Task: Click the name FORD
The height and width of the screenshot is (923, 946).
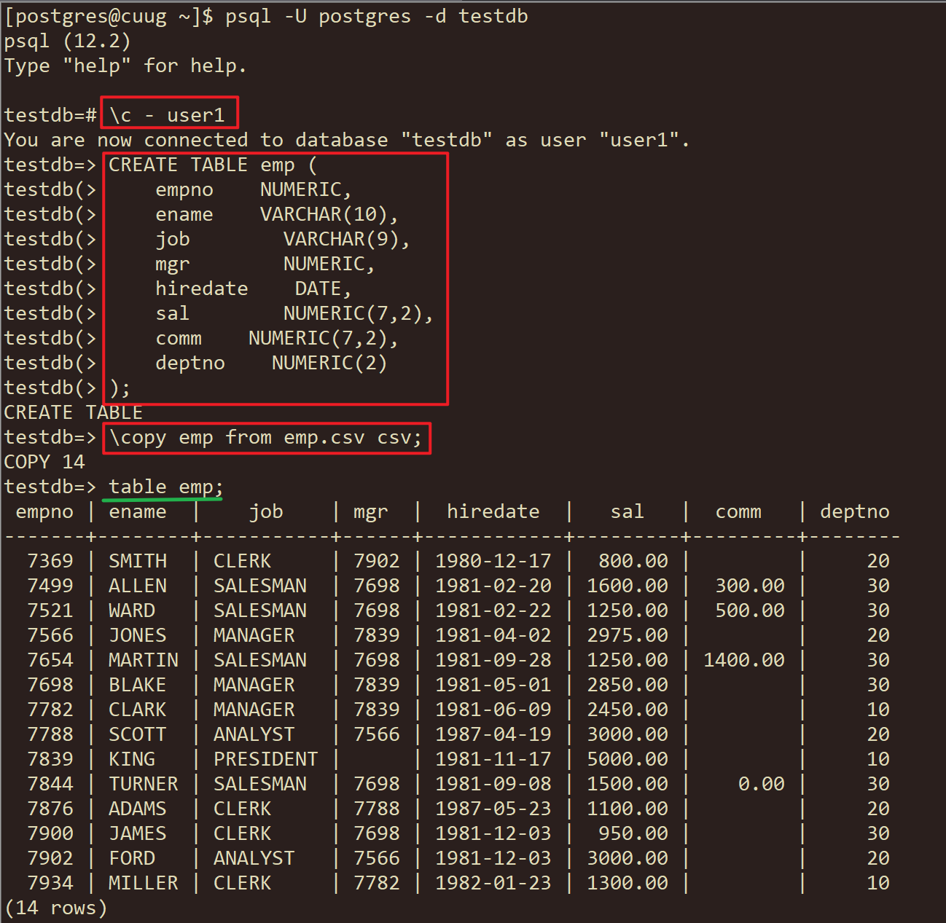Action: tap(132, 858)
